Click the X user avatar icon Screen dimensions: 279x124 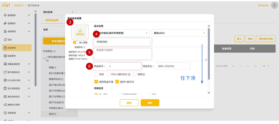point(274,6)
